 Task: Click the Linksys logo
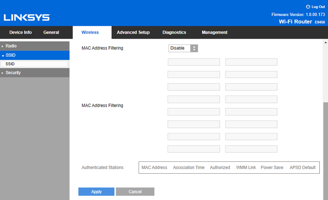coord(27,18)
